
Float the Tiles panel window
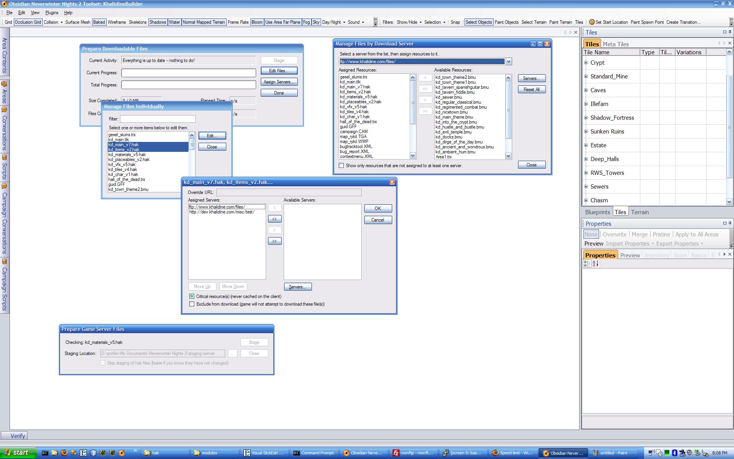pyautogui.click(x=724, y=32)
